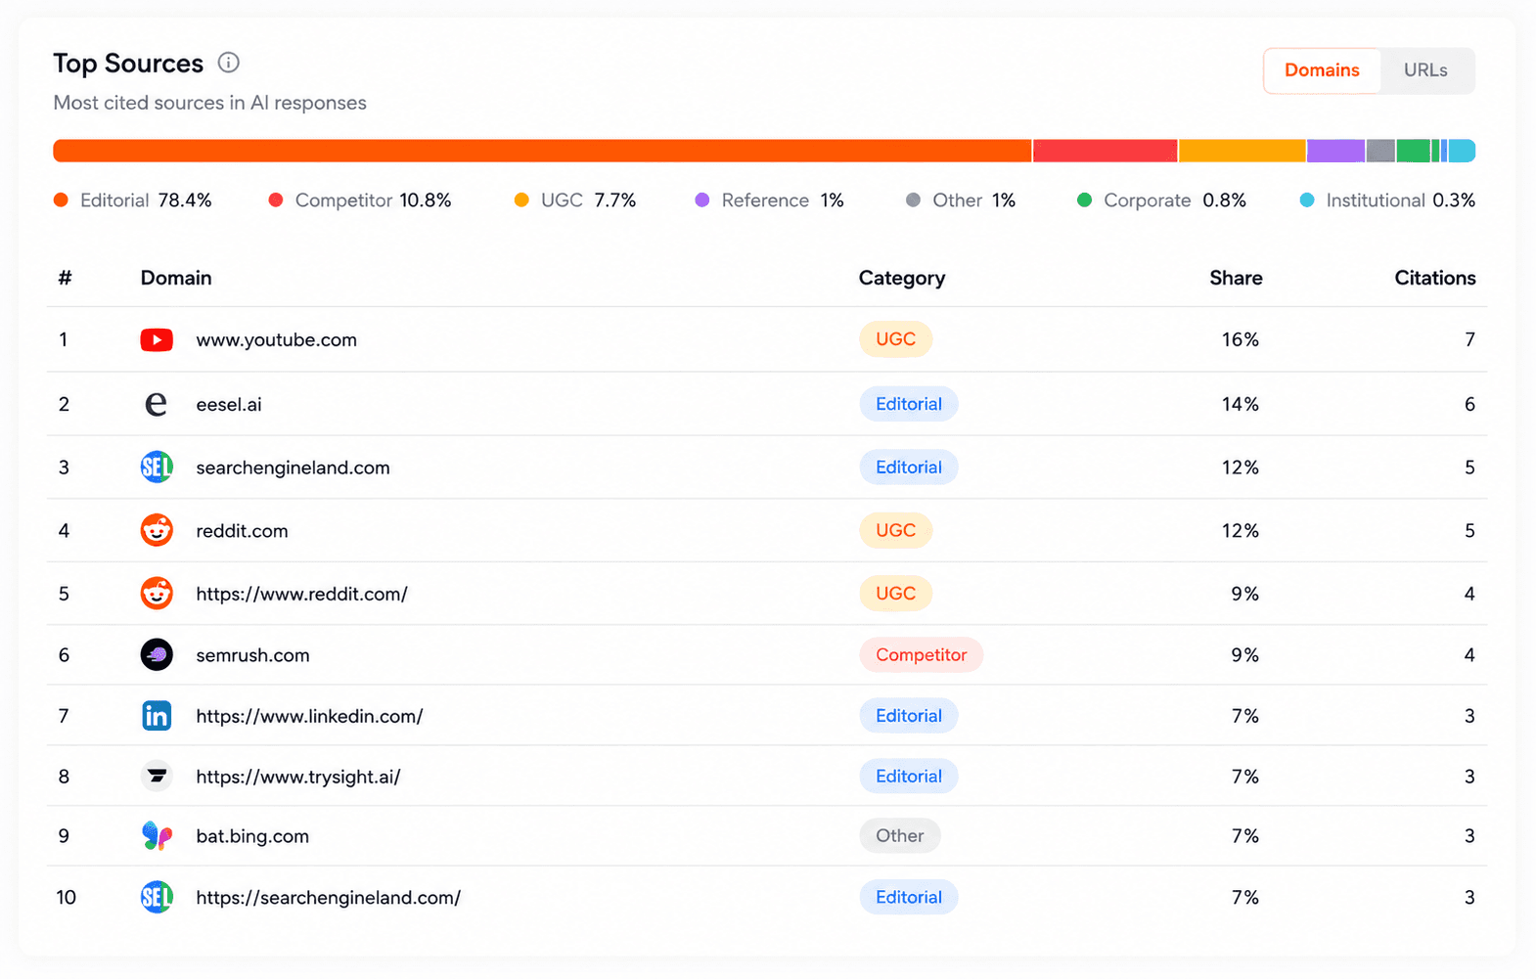Open eesel.ai domain link
The image size is (1536, 979).
click(229, 404)
